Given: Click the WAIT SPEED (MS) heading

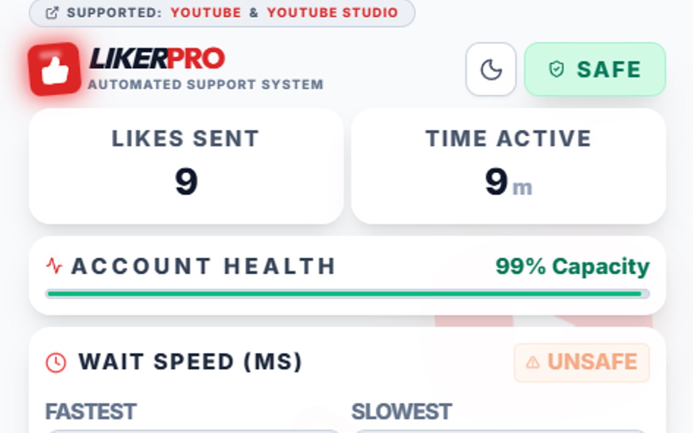Looking at the screenshot, I should point(190,362).
